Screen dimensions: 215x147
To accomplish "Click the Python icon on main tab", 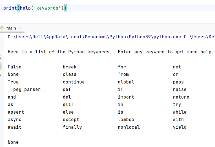I will pyautogui.click(x=2, y=28).
